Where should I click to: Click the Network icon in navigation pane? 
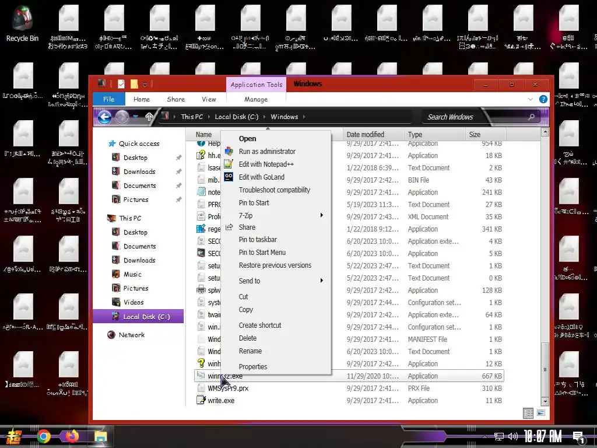[x=111, y=335]
